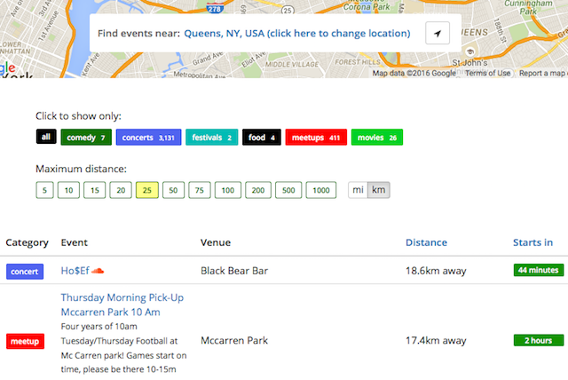Image resolution: width=568 pixels, height=380 pixels.
Task: Show only movies
Action: tap(377, 138)
